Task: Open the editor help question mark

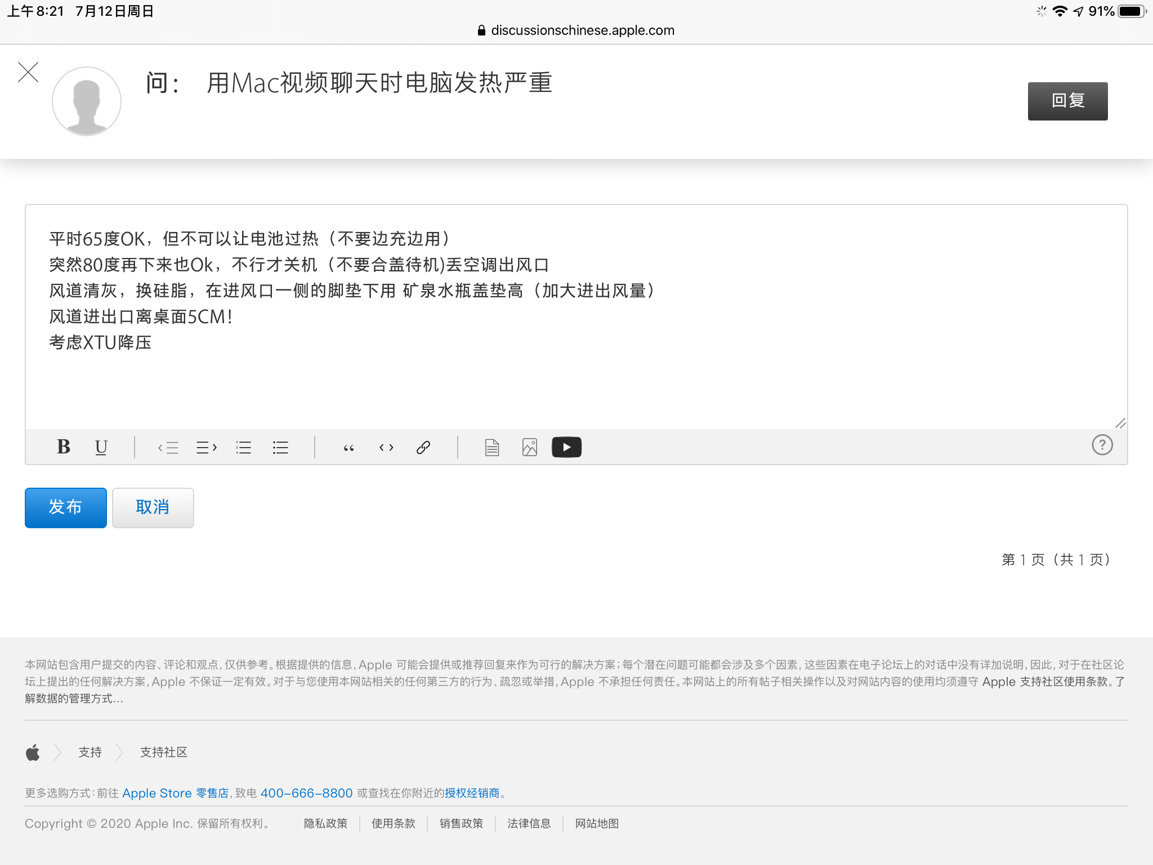Action: point(1102,445)
